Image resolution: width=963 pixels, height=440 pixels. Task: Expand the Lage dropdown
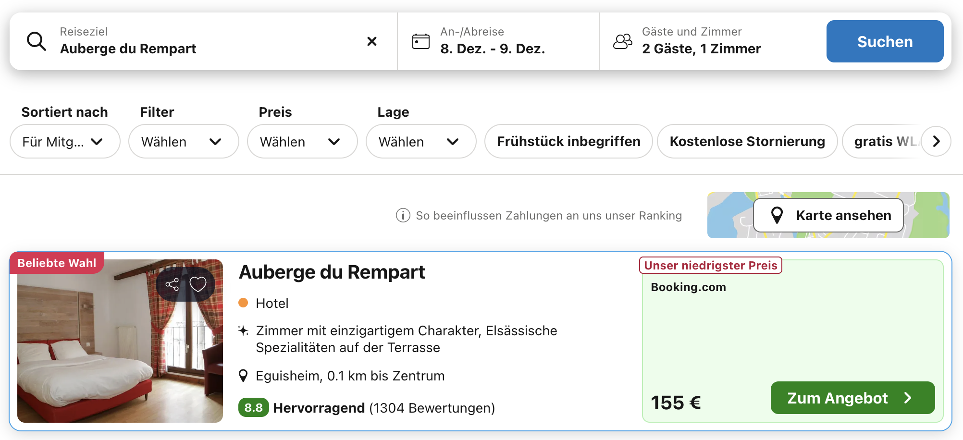click(x=420, y=141)
